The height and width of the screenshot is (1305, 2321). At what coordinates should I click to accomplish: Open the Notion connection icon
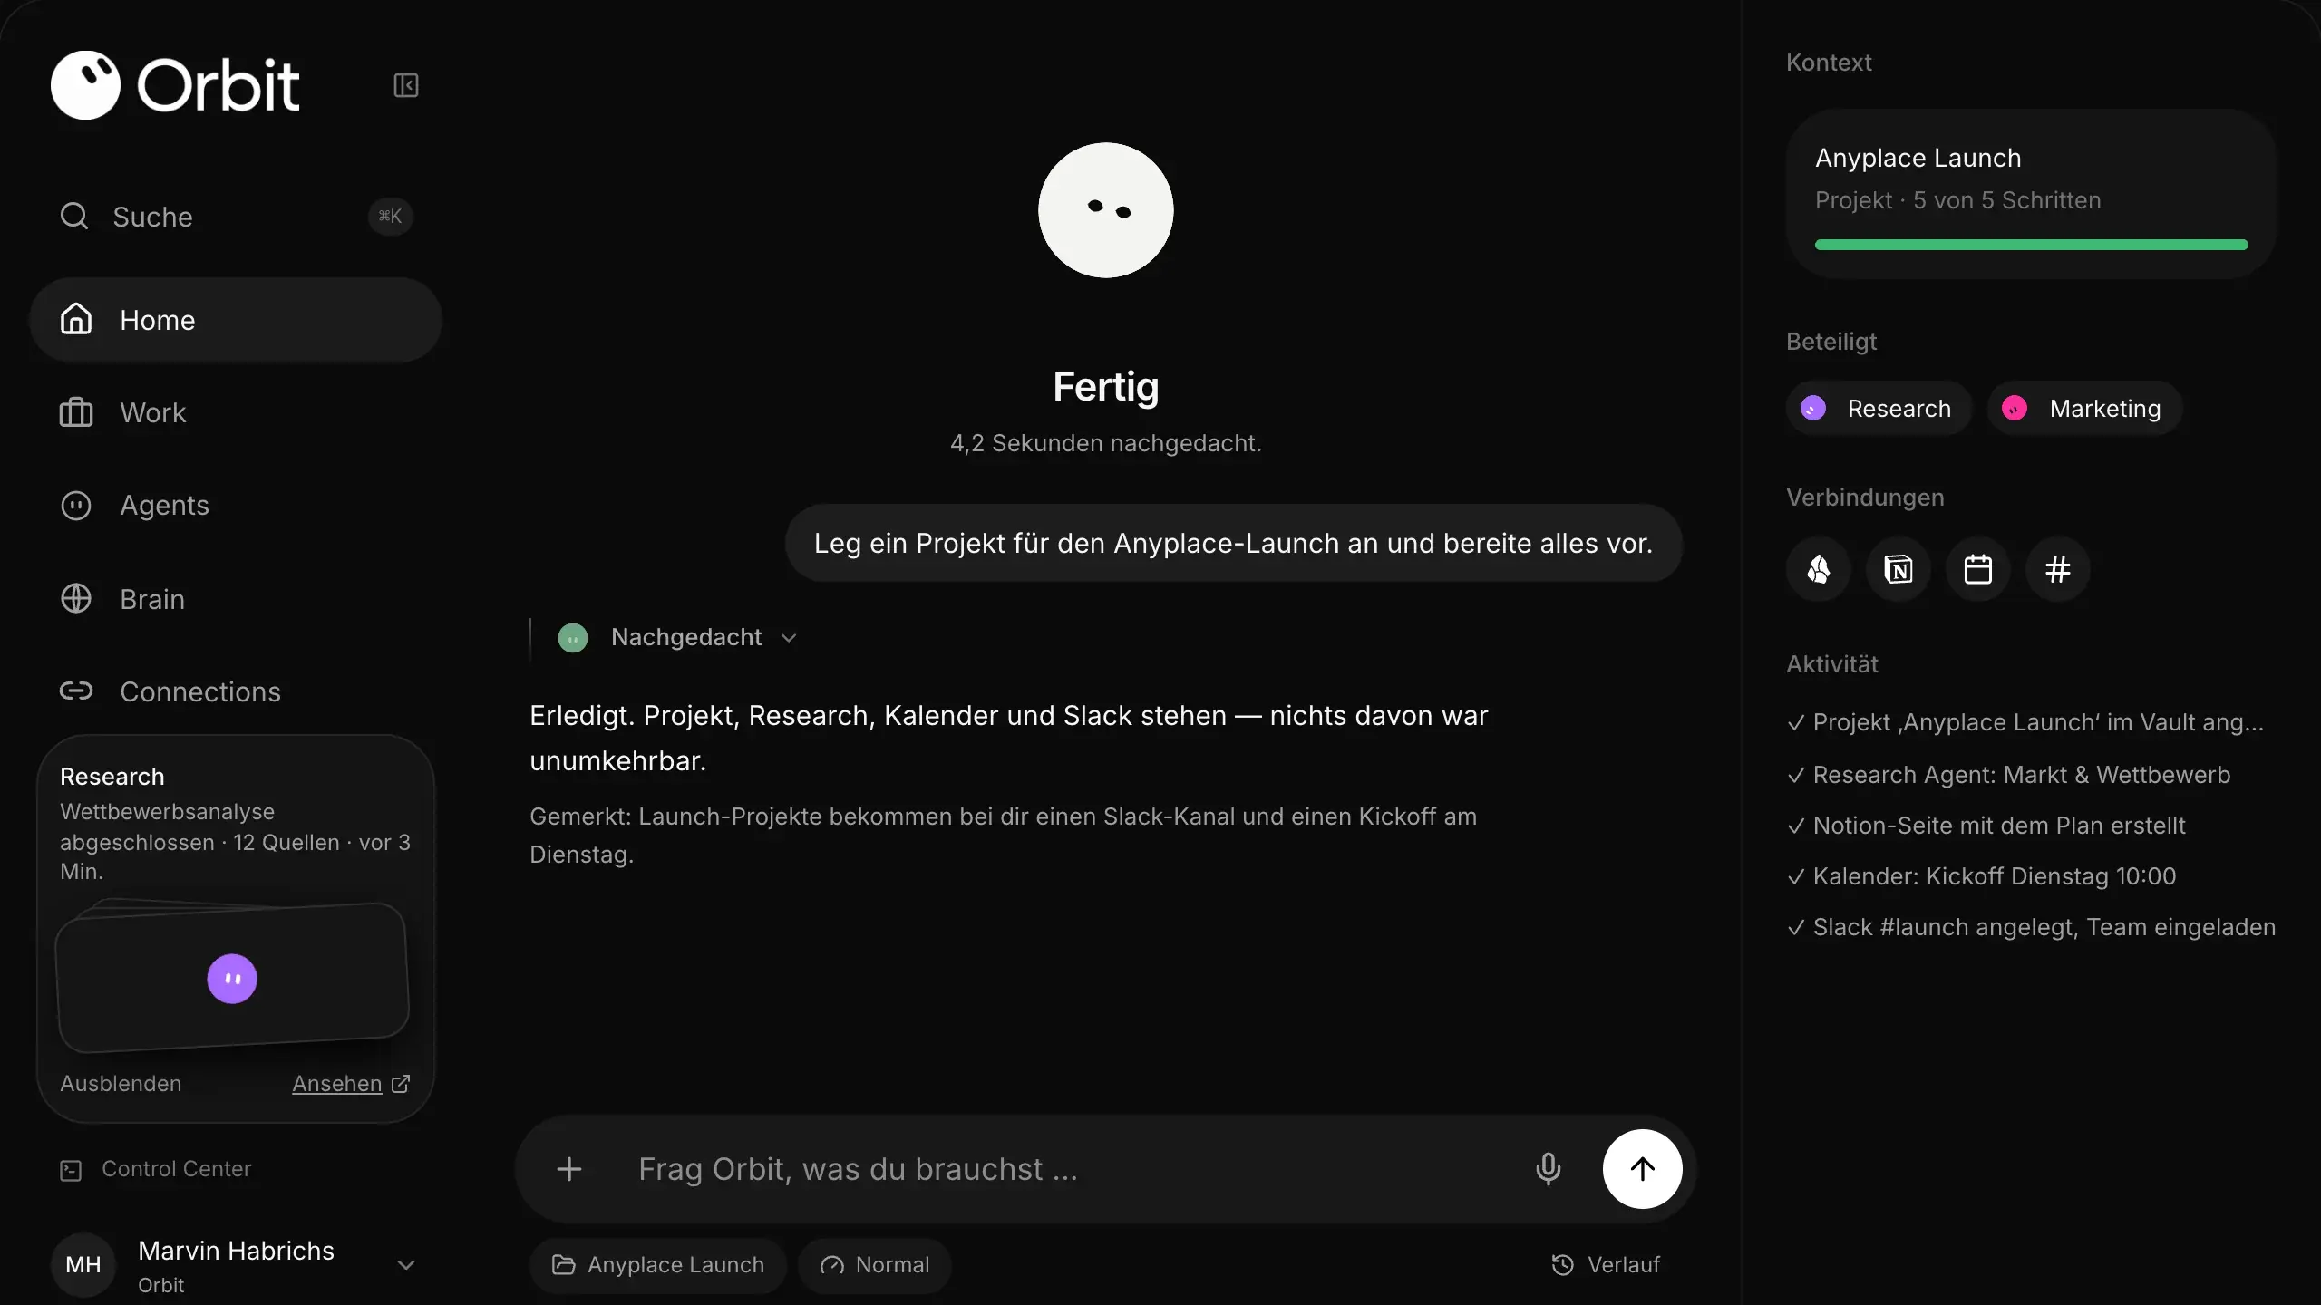point(1899,569)
